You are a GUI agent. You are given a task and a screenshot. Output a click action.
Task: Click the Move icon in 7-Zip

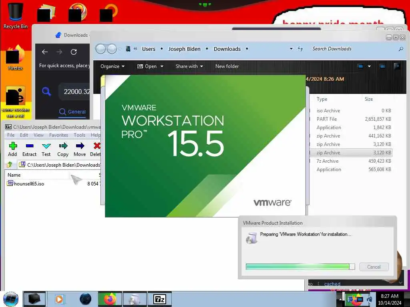(80, 150)
